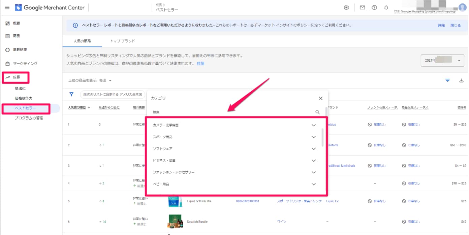This screenshot has width=469, height=235.
Task: Open the mail icon in header
Action: coord(362,7)
